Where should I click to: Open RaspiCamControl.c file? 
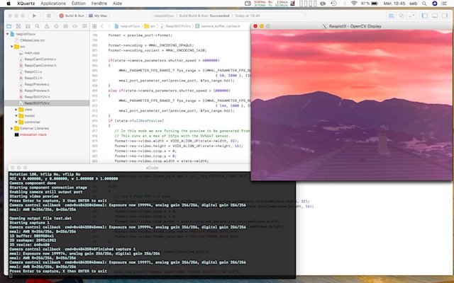40,59
